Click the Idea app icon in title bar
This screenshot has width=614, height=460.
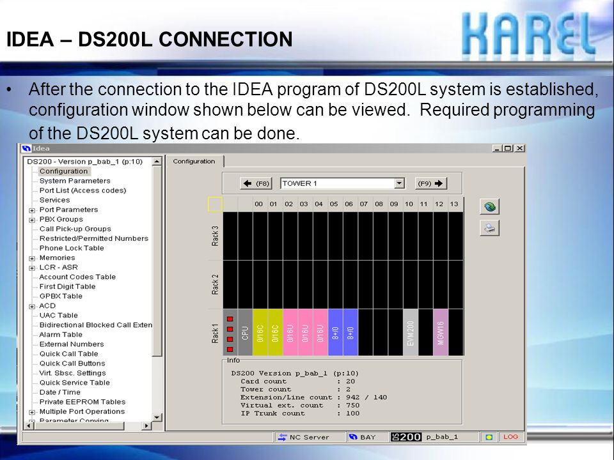pos(26,149)
